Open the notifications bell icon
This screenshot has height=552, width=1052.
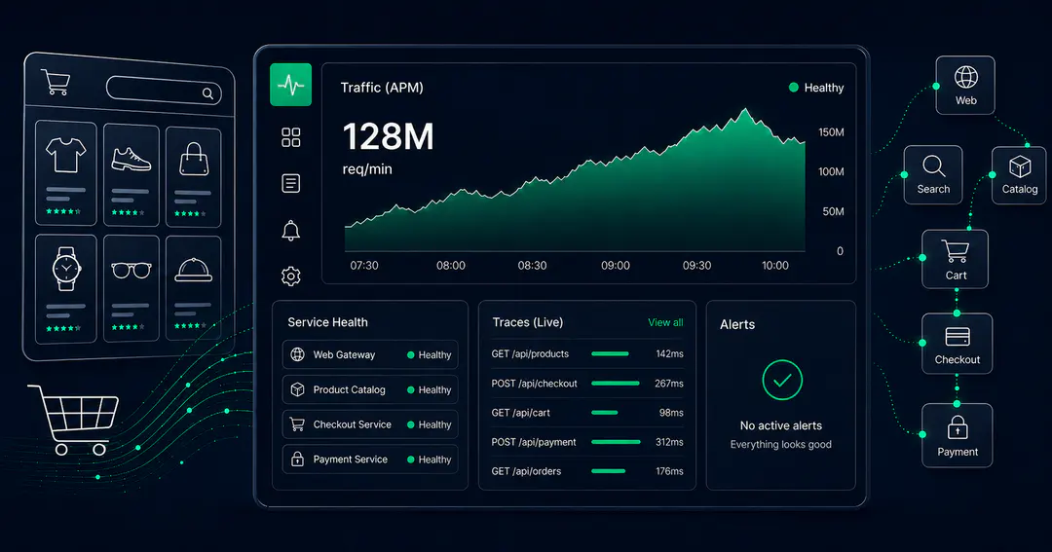point(290,230)
